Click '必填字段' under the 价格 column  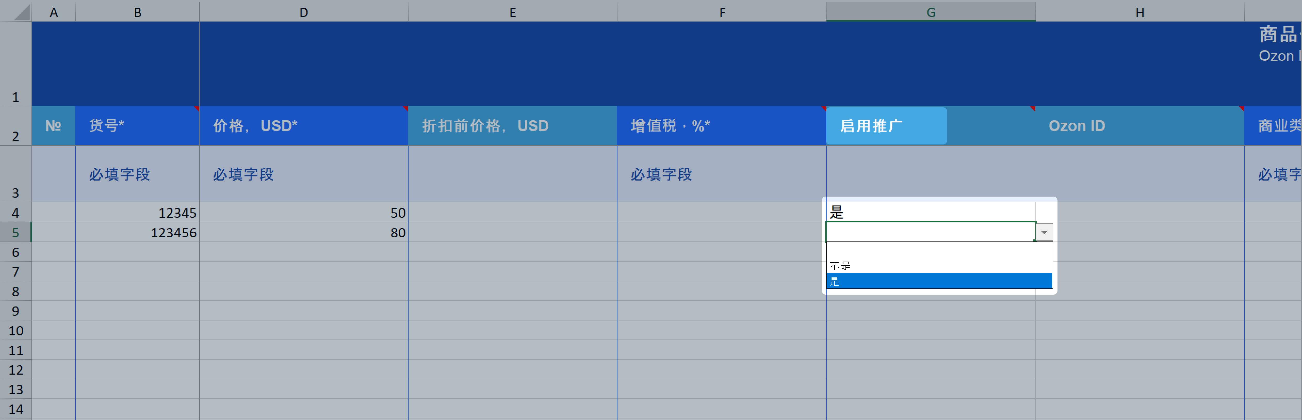(x=243, y=174)
